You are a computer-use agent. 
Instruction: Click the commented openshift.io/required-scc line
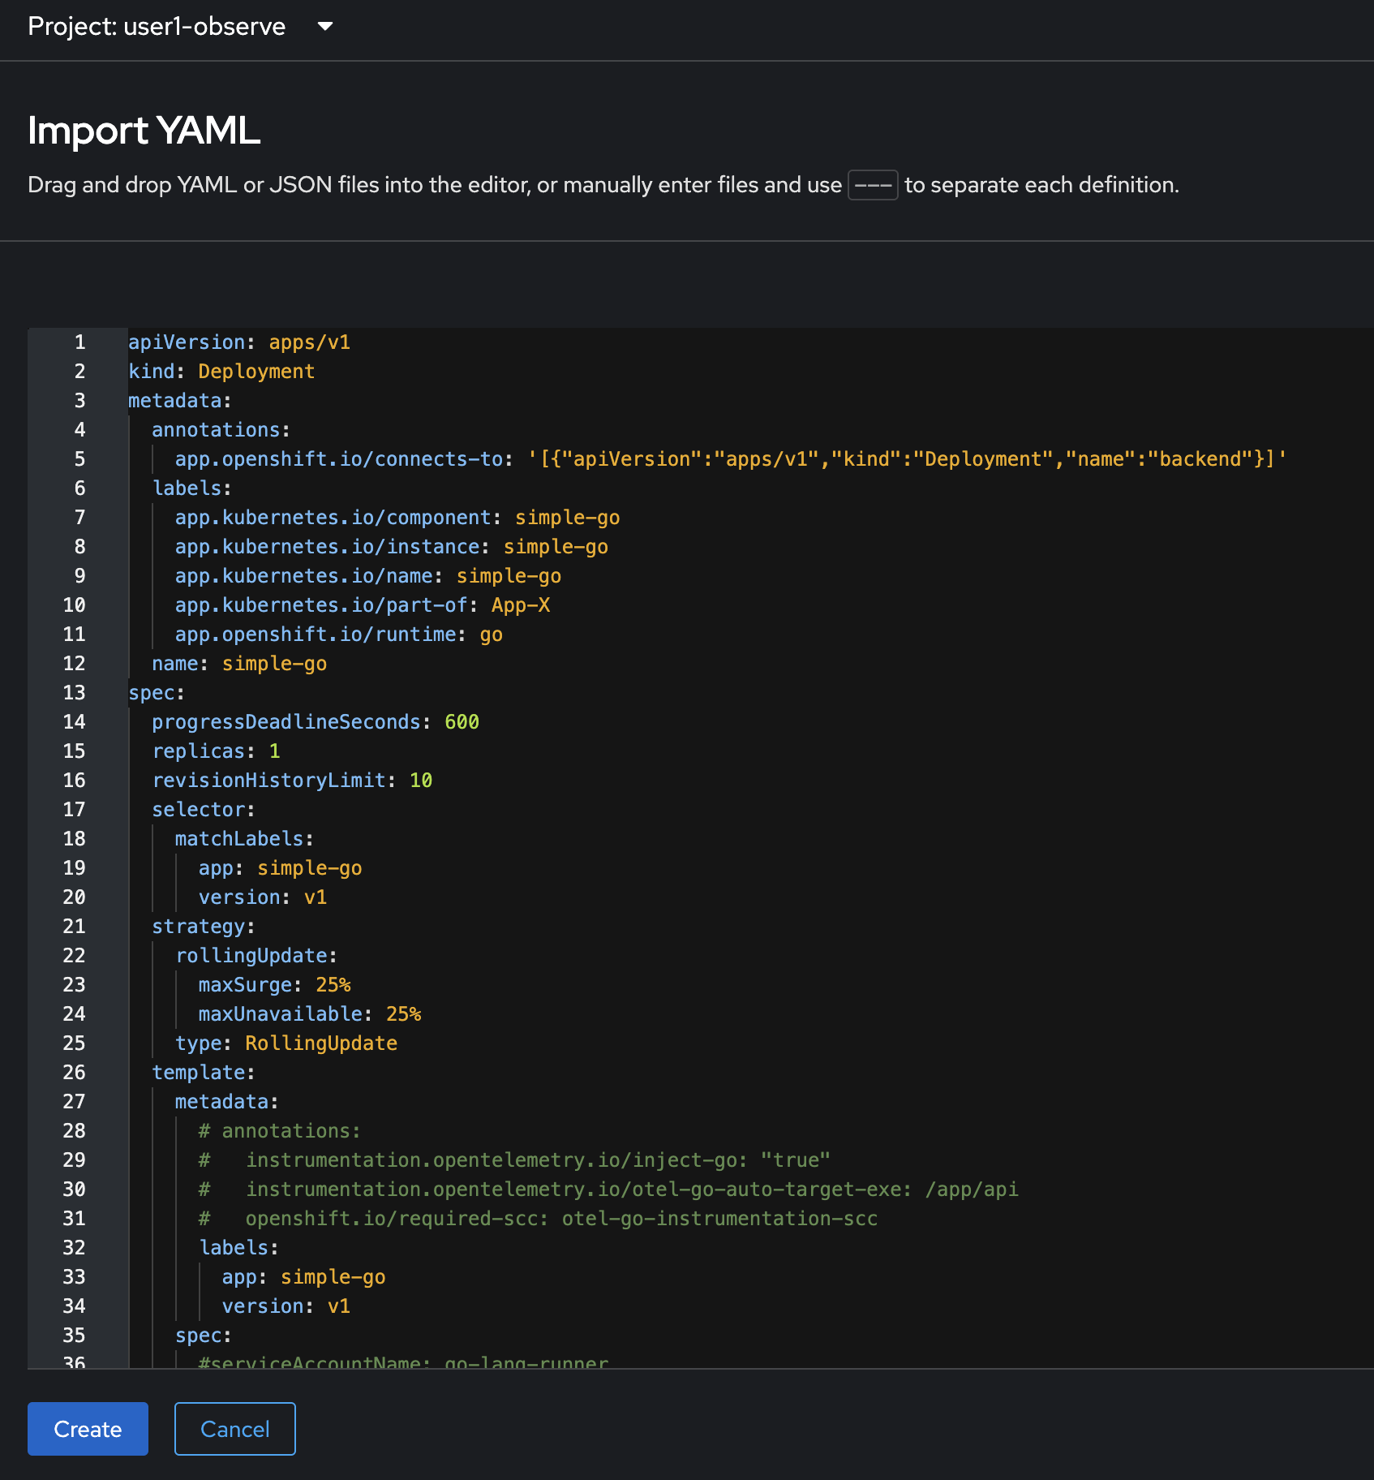pos(538,1219)
